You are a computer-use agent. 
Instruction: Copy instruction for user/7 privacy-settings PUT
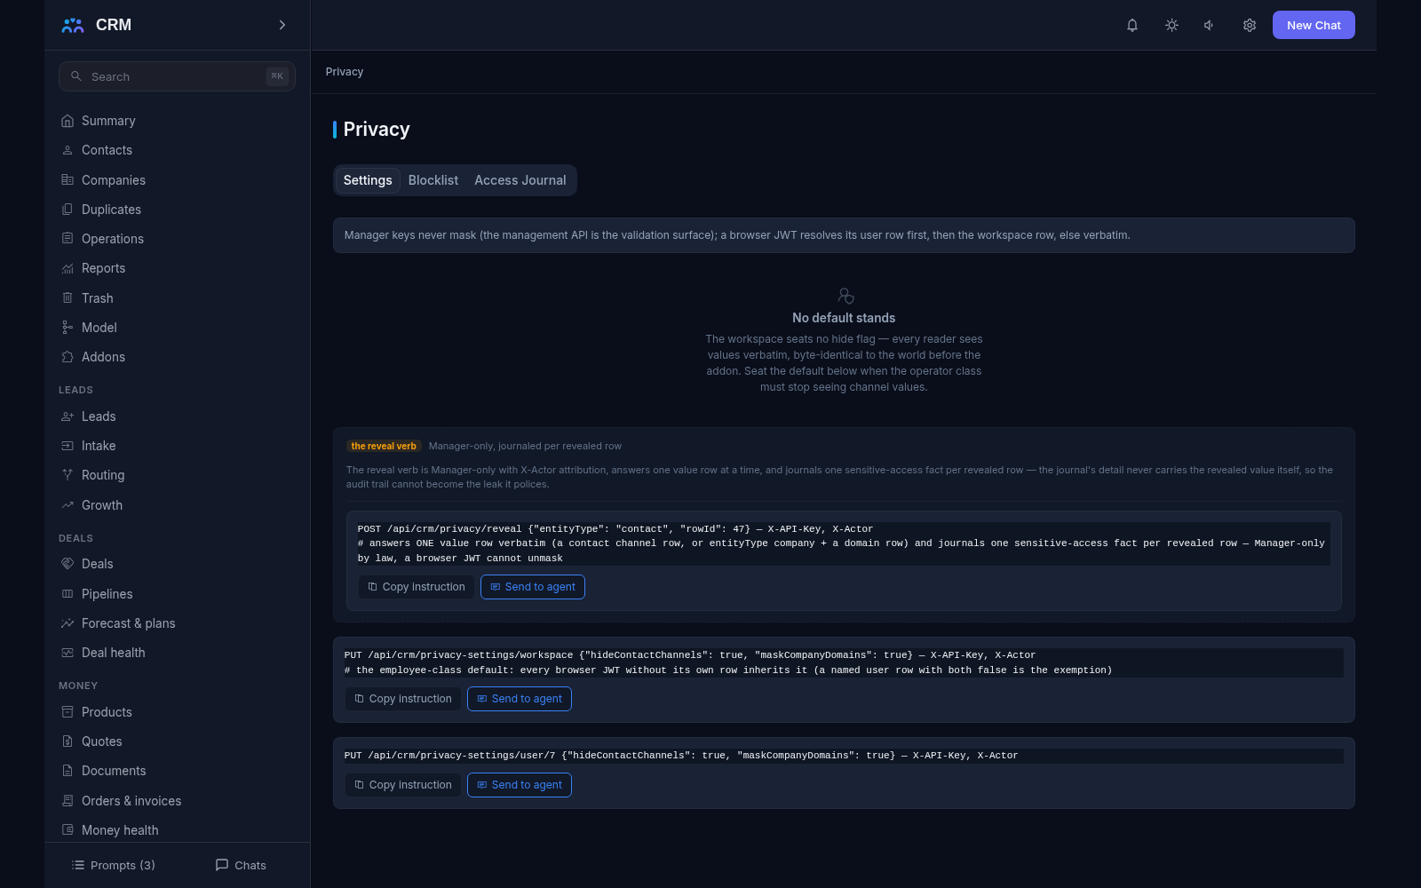tap(403, 785)
